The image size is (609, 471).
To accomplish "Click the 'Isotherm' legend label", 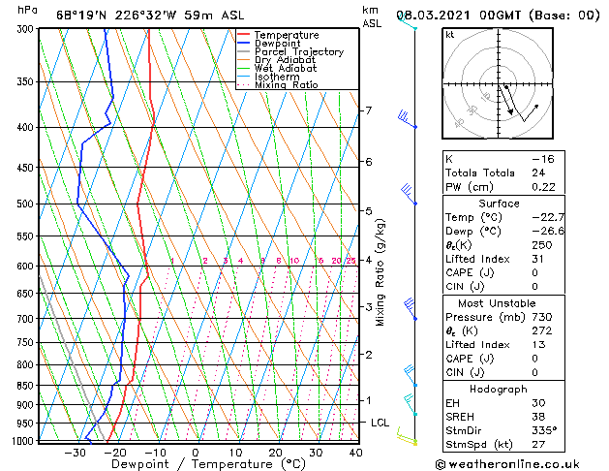I will [x=277, y=77].
